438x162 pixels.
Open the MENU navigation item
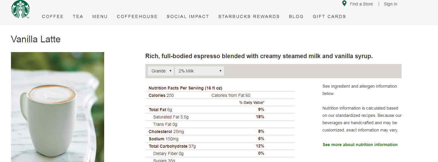click(100, 16)
